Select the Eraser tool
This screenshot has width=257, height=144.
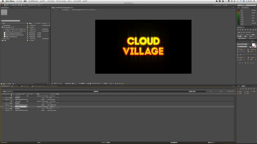tap(32, 5)
